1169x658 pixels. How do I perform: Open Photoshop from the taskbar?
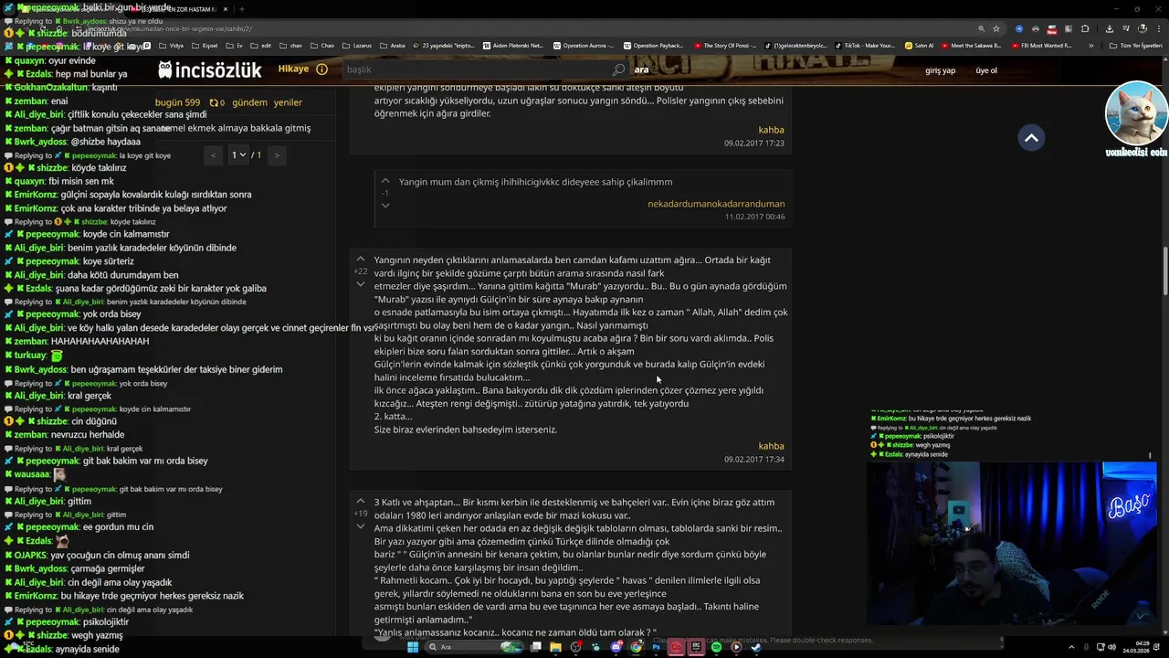[656, 647]
